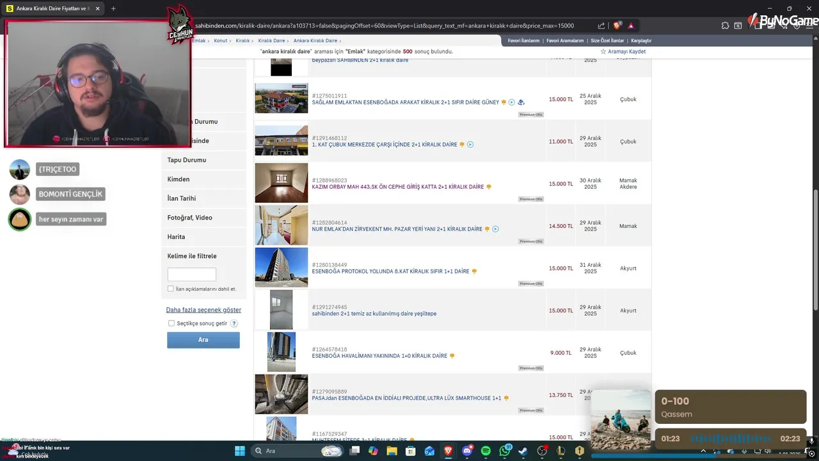Seek in the 0-100 song waveform progress
The height and width of the screenshot is (461, 819).
tap(731, 439)
